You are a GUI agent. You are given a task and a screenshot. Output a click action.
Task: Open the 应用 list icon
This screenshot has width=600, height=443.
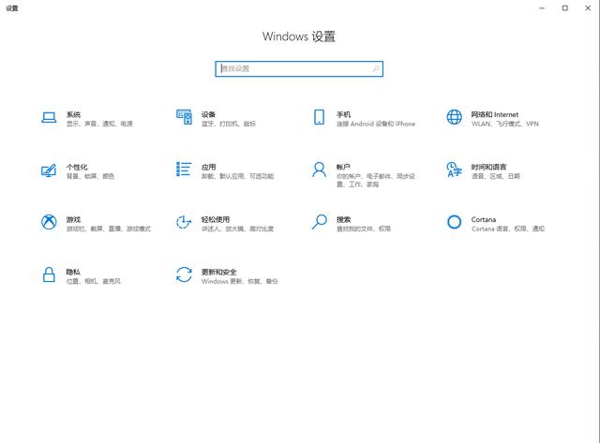(x=184, y=170)
